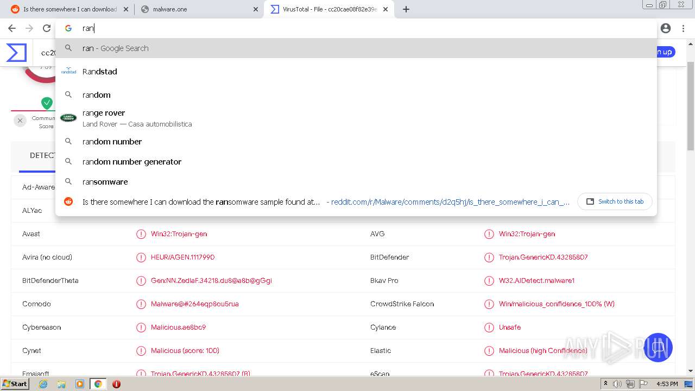Click the 'Switch to this tab' button
Screen dimensions: 695x391
coord(615,201)
